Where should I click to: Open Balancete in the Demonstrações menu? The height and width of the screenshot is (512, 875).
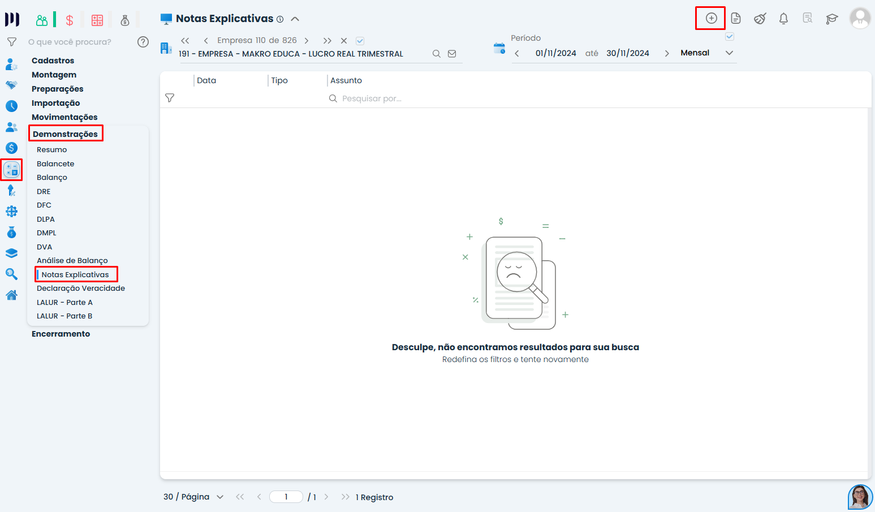click(x=55, y=164)
